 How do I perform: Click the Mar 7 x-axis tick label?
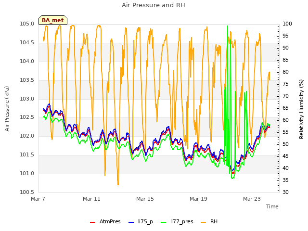pyautogui.click(x=38, y=199)
